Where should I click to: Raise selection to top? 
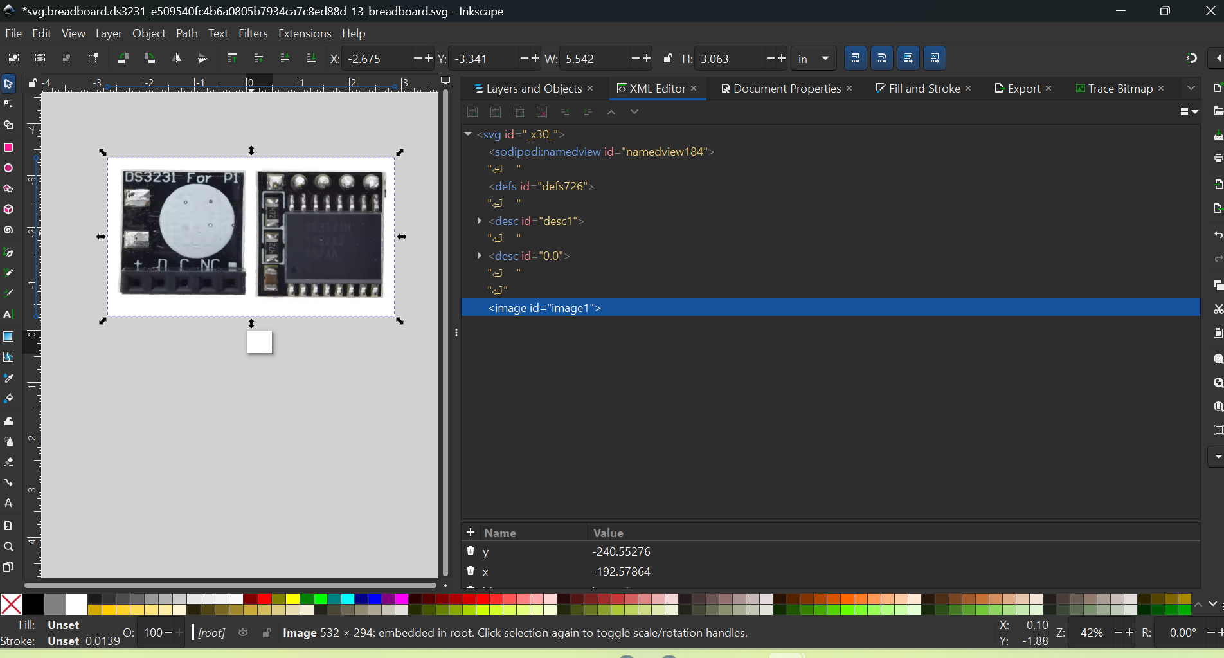[232, 59]
